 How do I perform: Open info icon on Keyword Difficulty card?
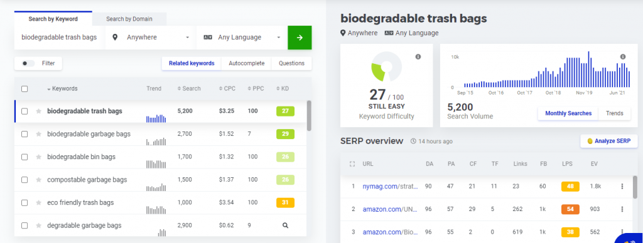tap(418, 57)
